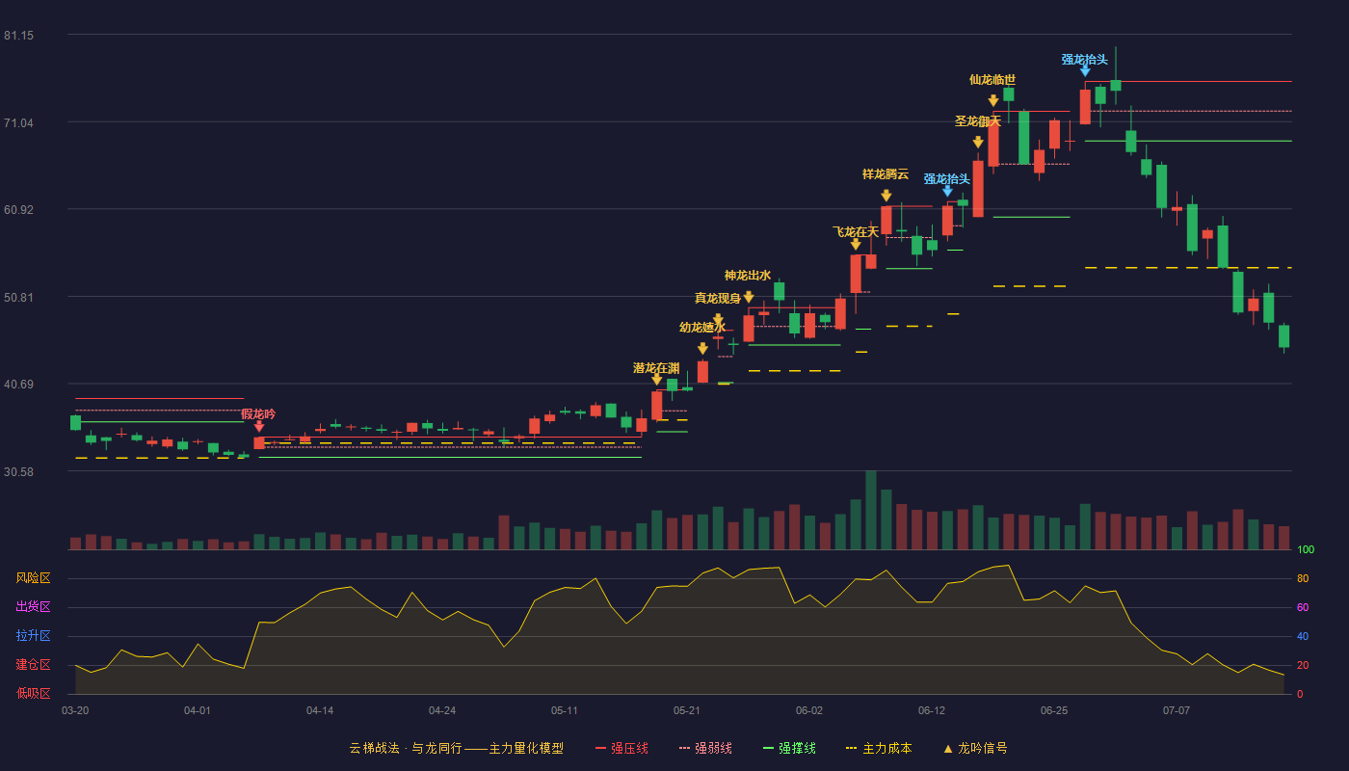Click the 出货区 zone label
Screen dimensions: 1349x771
coord(34,607)
